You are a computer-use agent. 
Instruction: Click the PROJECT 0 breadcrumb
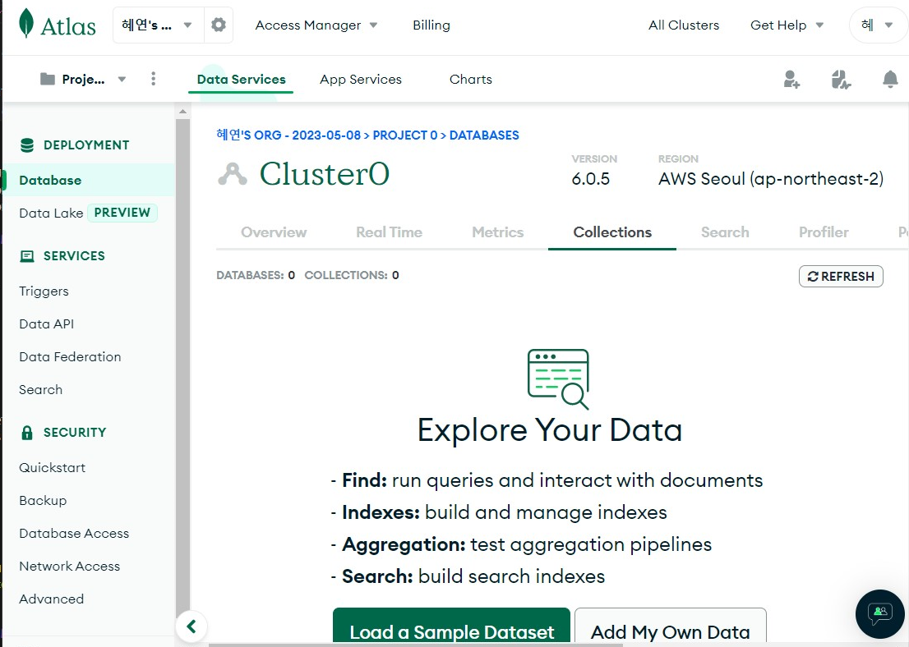[x=404, y=135]
